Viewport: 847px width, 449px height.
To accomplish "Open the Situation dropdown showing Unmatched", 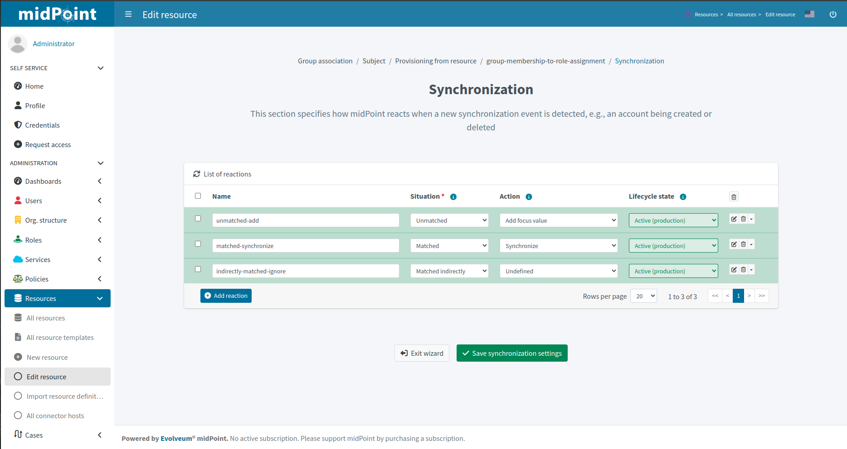I will tap(449, 220).
